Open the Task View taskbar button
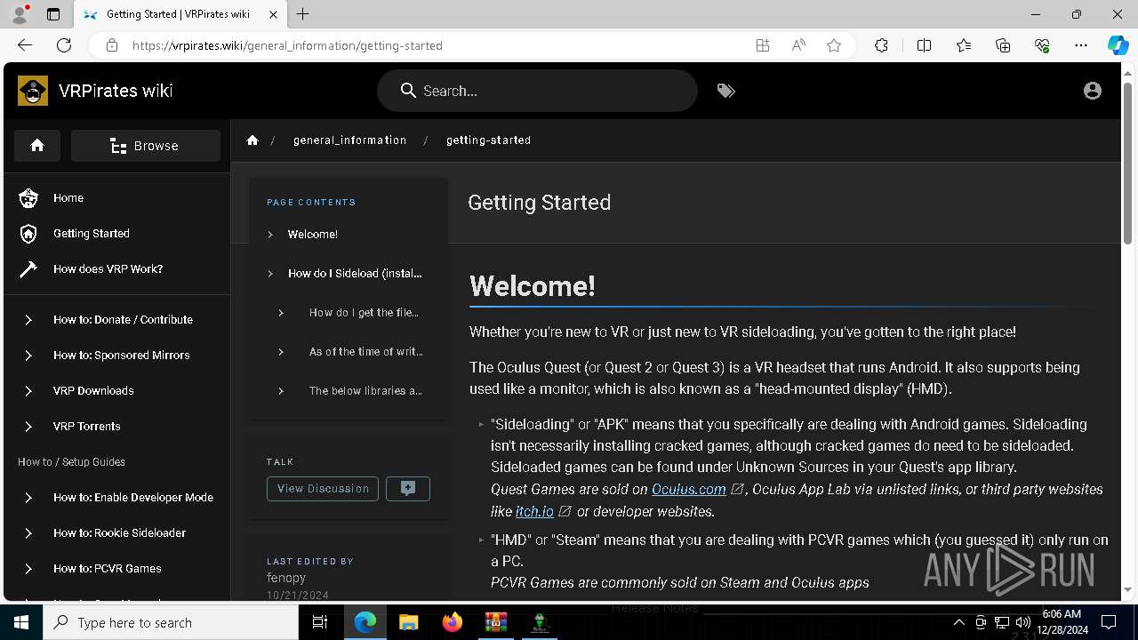1138x640 pixels. (x=321, y=622)
